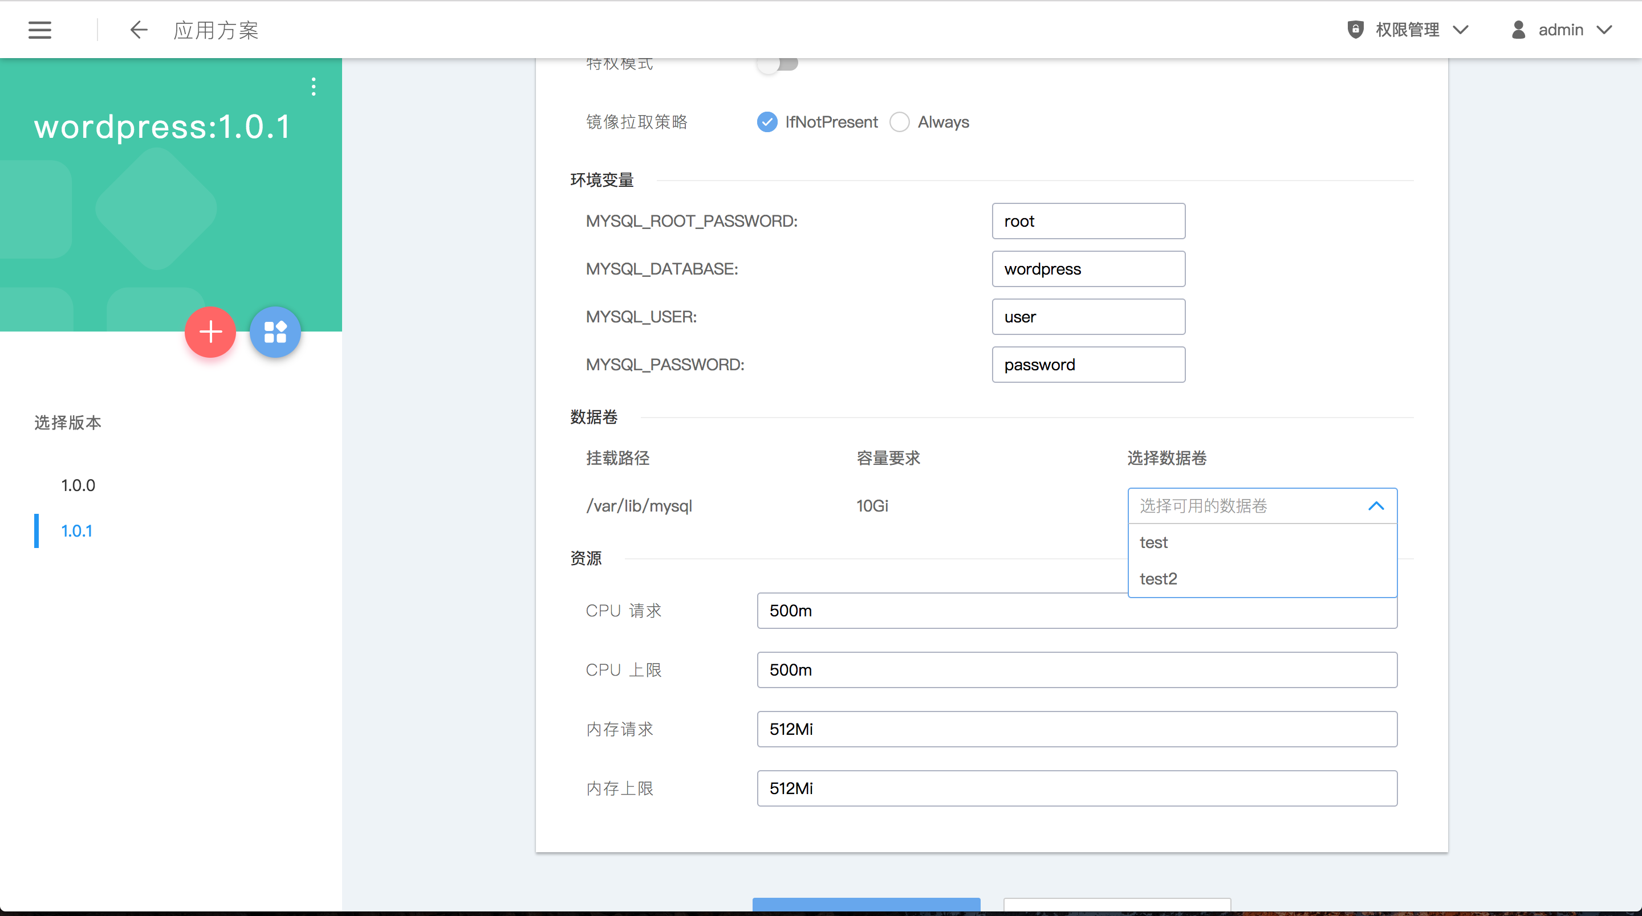Select the IfNotPresent pull policy

(767, 122)
